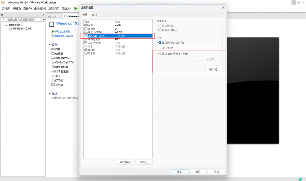Collapse the 我的计算机 tree node

pyautogui.click(x=3, y=25)
